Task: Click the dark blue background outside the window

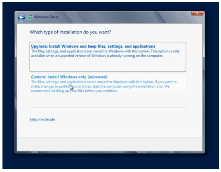Action: coord(110,161)
